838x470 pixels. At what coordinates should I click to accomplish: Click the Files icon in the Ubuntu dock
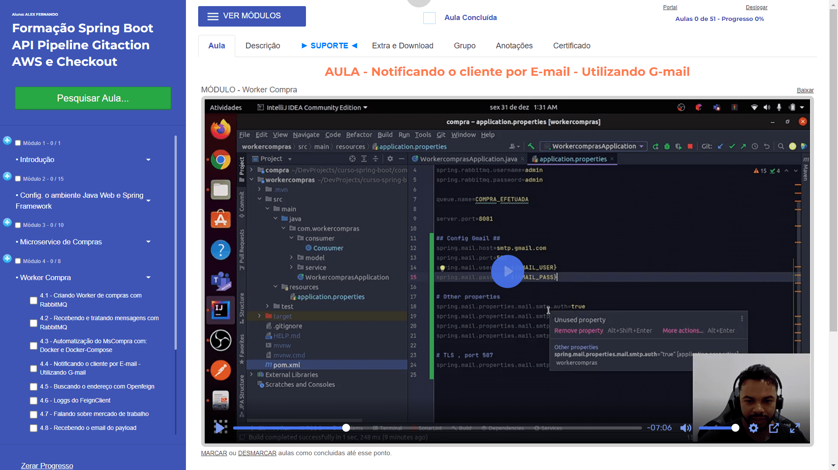(x=220, y=190)
